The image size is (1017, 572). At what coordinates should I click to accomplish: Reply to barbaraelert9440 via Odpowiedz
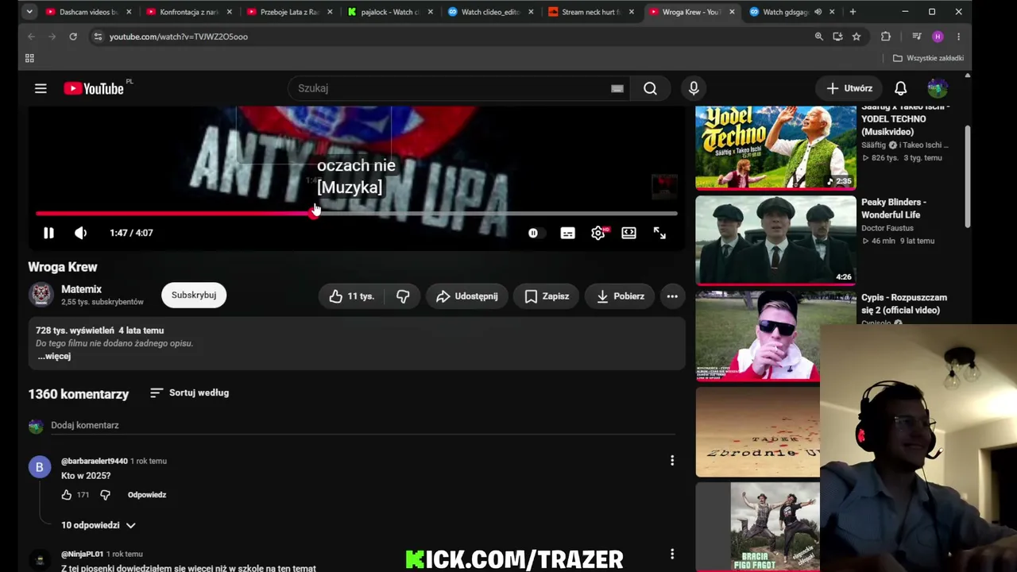(x=147, y=495)
